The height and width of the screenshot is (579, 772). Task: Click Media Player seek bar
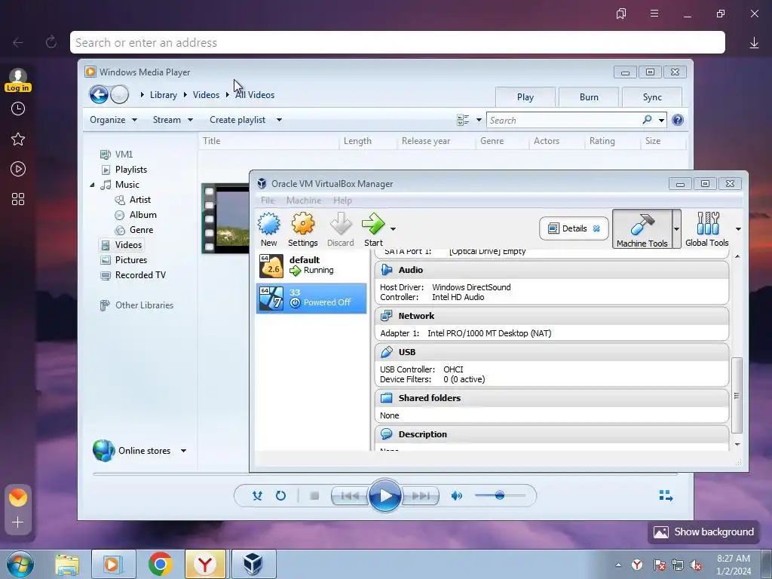pyautogui.click(x=385, y=473)
